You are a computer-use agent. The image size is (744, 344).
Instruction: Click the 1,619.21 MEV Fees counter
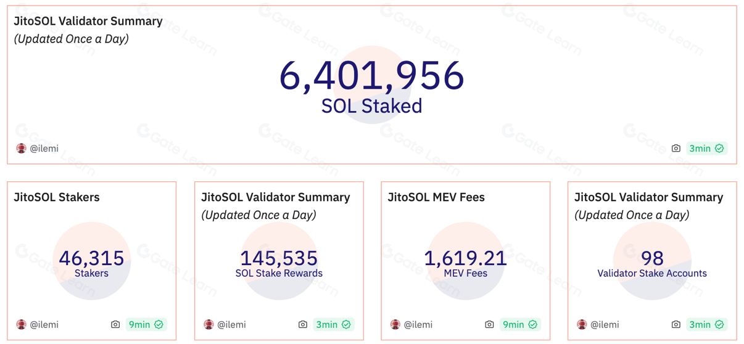pyautogui.click(x=465, y=258)
